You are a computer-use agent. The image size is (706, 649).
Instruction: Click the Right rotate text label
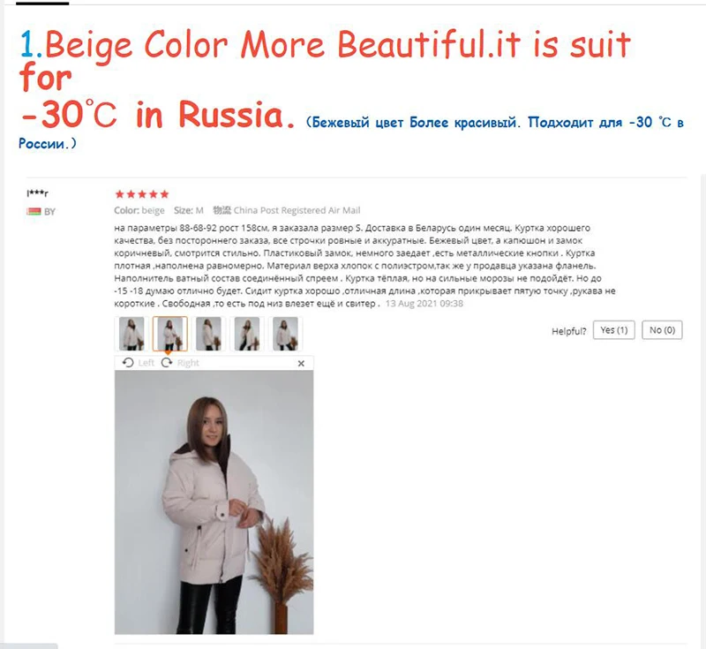pyautogui.click(x=188, y=363)
